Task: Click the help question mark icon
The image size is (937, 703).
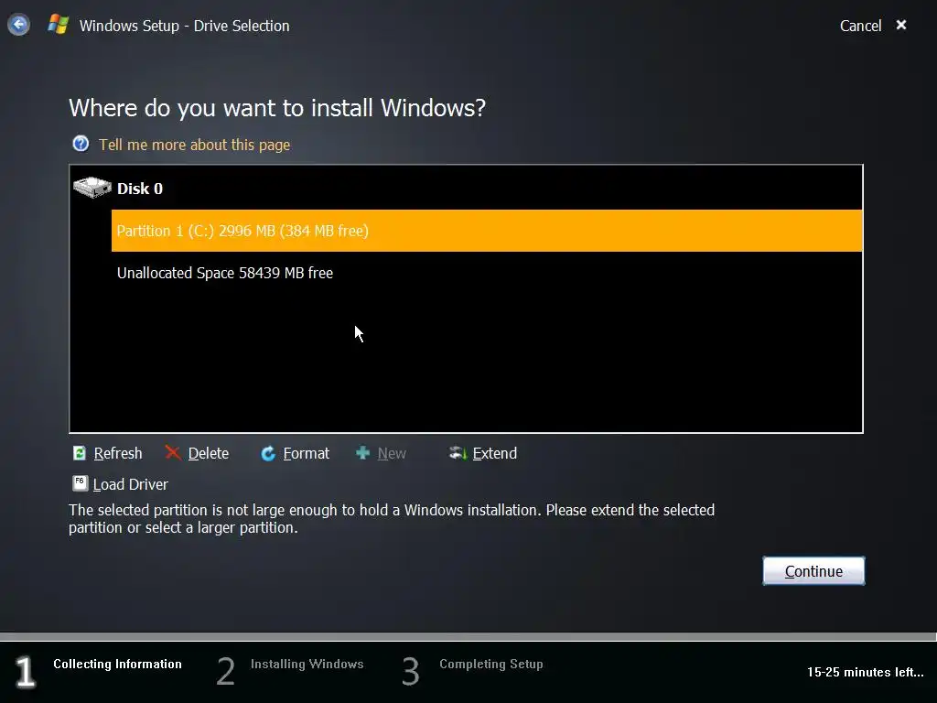Action: pyautogui.click(x=81, y=144)
